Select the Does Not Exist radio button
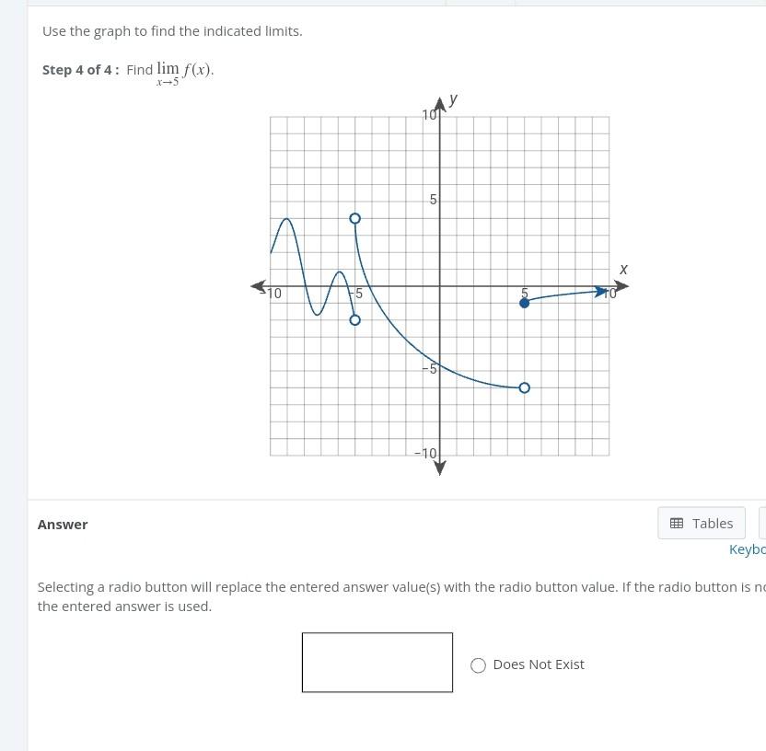The image size is (766, 751). [478, 664]
